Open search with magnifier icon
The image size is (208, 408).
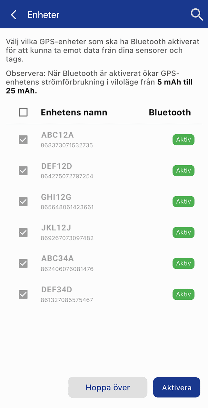pos(196,15)
